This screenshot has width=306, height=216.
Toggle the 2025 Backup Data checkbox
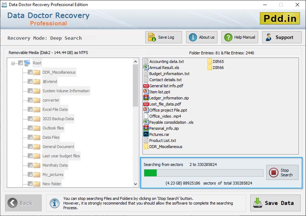(x=30, y=119)
